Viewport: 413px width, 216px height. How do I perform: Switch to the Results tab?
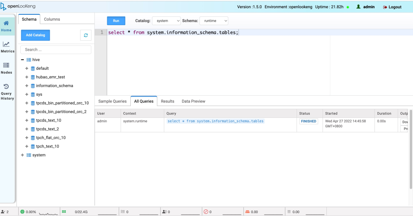[168, 101]
